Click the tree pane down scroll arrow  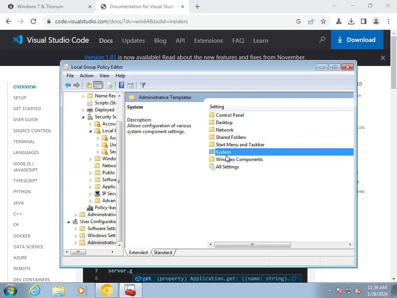[x=119, y=245]
